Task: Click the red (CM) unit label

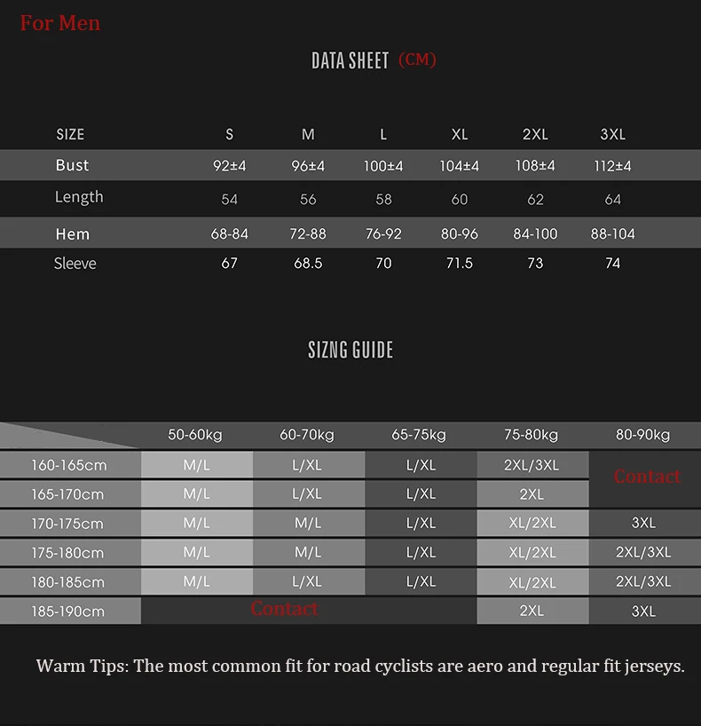Action: 417,59
